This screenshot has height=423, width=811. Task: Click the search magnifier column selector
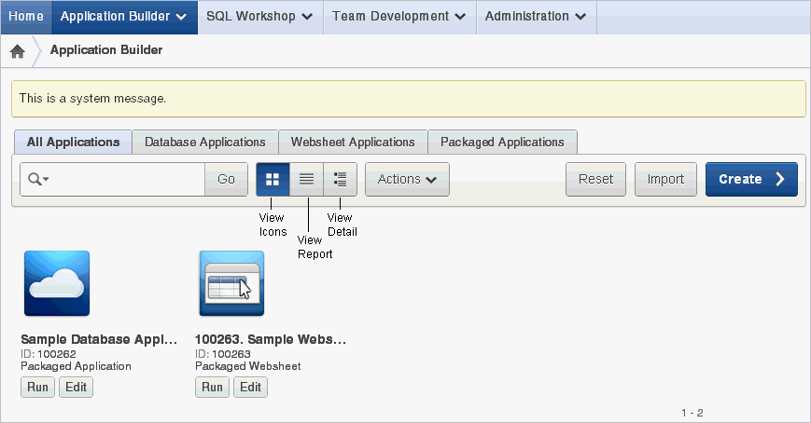(x=38, y=179)
